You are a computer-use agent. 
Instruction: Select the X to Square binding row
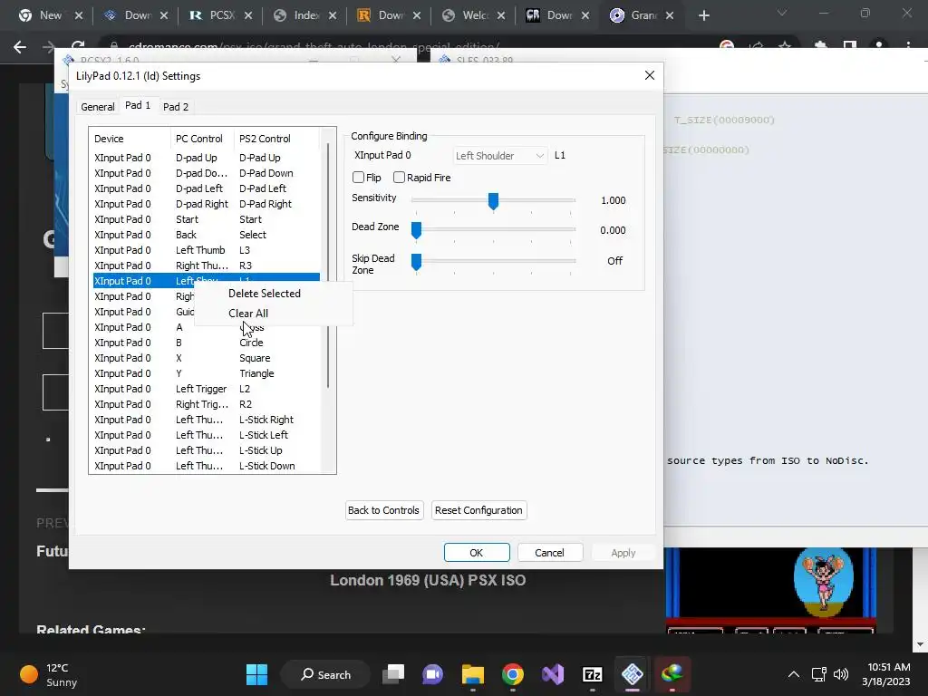point(206,358)
